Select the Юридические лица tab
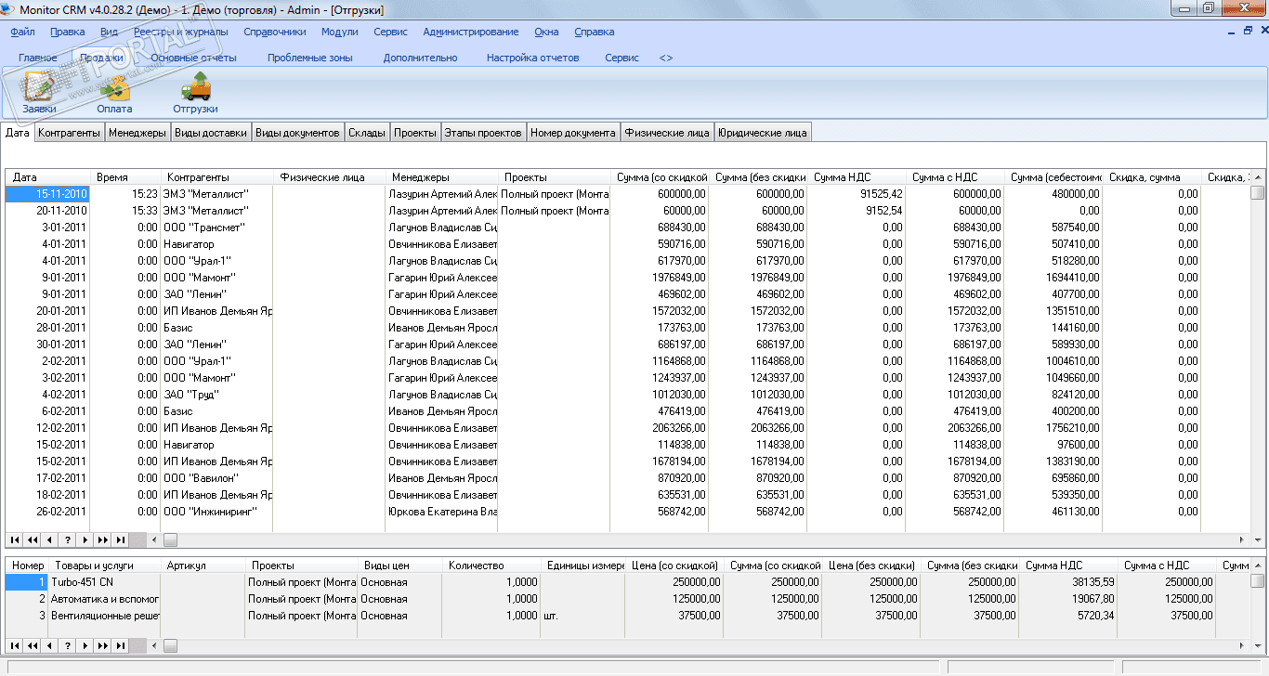This screenshot has height=676, width=1269. click(764, 133)
